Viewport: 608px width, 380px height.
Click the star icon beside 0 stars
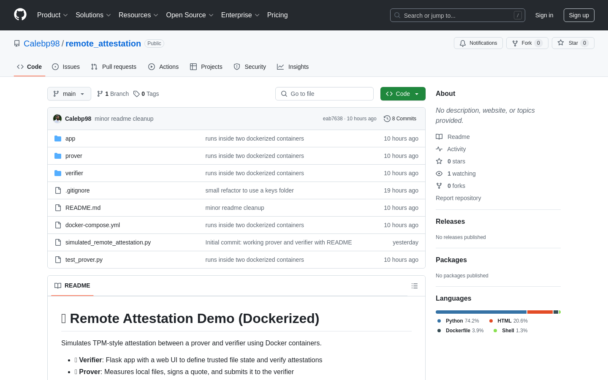point(439,161)
